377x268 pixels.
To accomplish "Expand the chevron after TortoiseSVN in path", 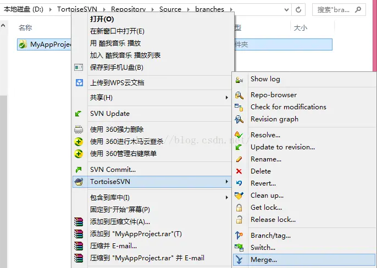I will pyautogui.click(x=104, y=9).
